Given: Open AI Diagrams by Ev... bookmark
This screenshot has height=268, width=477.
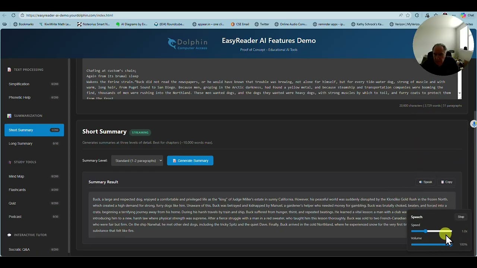Looking at the screenshot, I should (131, 24).
